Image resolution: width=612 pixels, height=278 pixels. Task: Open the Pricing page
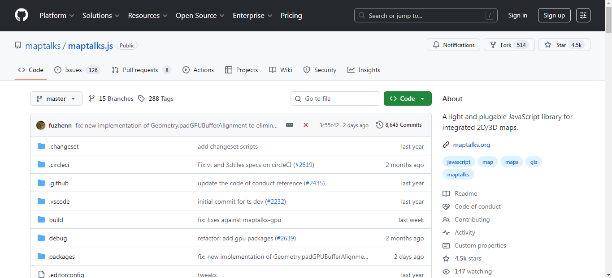tap(291, 15)
